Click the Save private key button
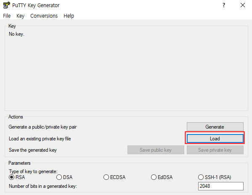 click(x=215, y=150)
